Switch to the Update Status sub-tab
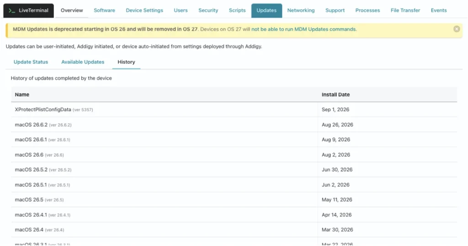The height and width of the screenshot is (246, 468). 31,62
